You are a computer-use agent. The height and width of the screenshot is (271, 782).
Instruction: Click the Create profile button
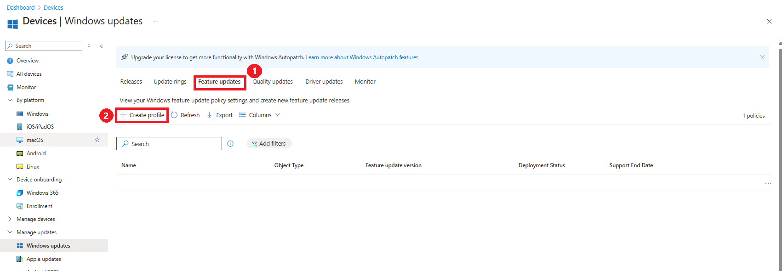[x=142, y=115]
